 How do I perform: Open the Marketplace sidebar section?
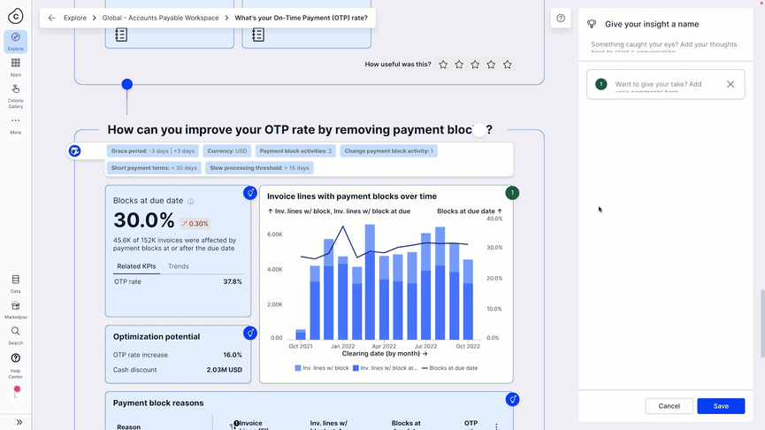tap(16, 310)
